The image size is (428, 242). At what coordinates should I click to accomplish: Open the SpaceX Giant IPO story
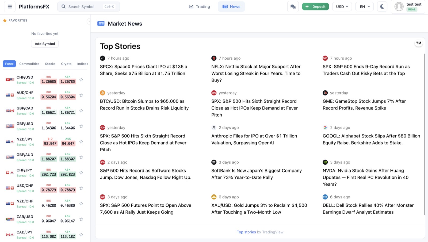tap(144, 70)
